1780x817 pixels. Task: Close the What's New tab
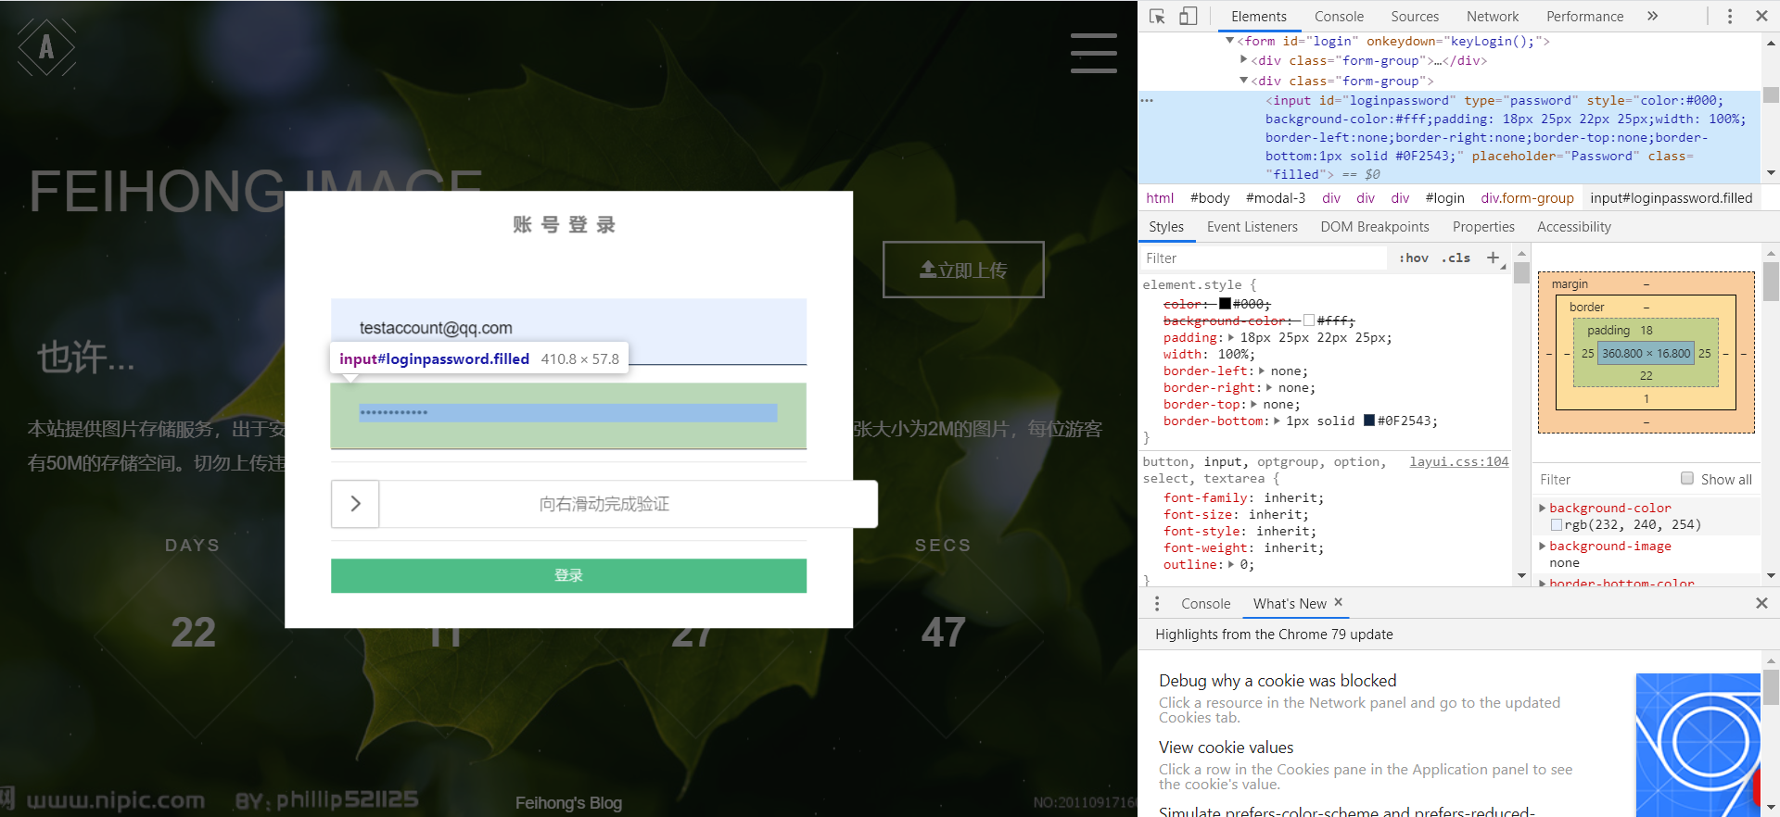click(1338, 602)
